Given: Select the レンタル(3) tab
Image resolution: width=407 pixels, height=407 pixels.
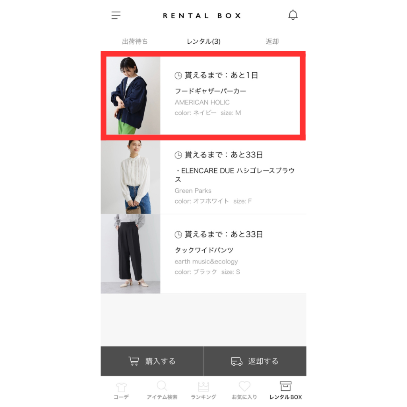Looking at the screenshot, I should tap(203, 41).
